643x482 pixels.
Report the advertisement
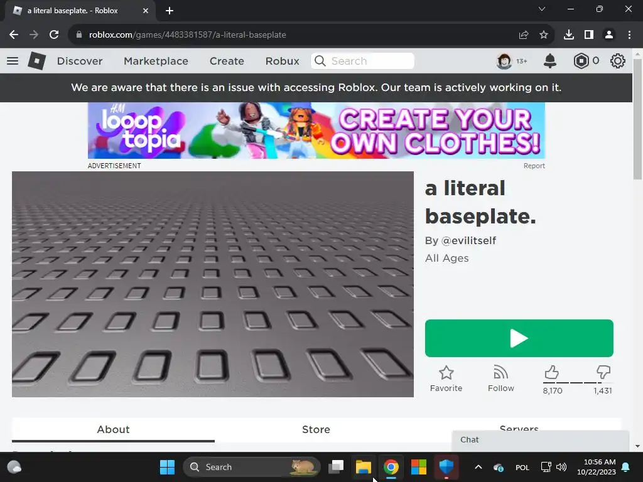coord(534,166)
